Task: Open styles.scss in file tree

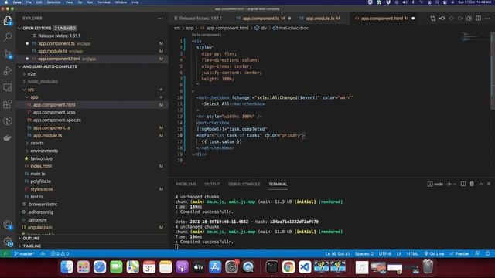Action: [42, 189]
